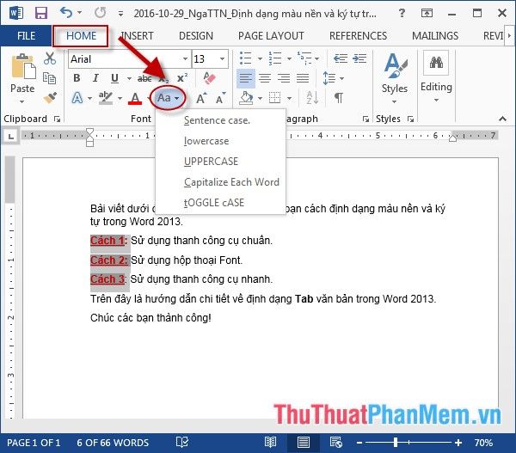Click the proofing check icon in status bar
The width and height of the screenshot is (516, 453).
182,443
